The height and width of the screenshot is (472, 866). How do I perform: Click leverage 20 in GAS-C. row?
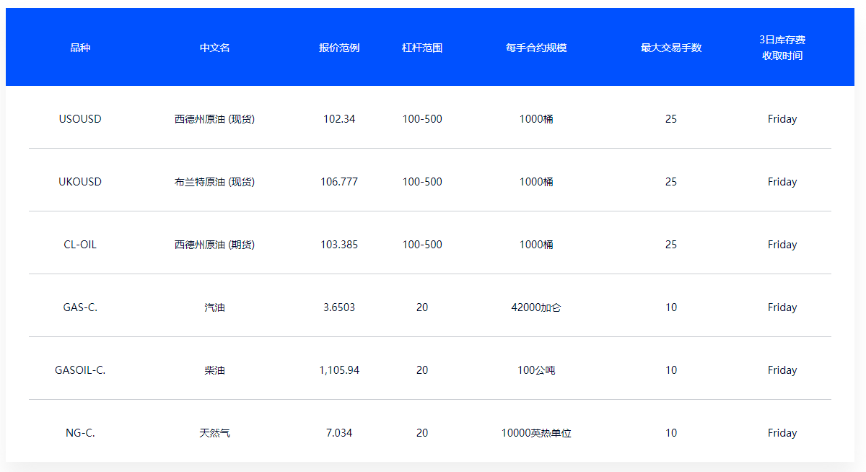coord(422,307)
